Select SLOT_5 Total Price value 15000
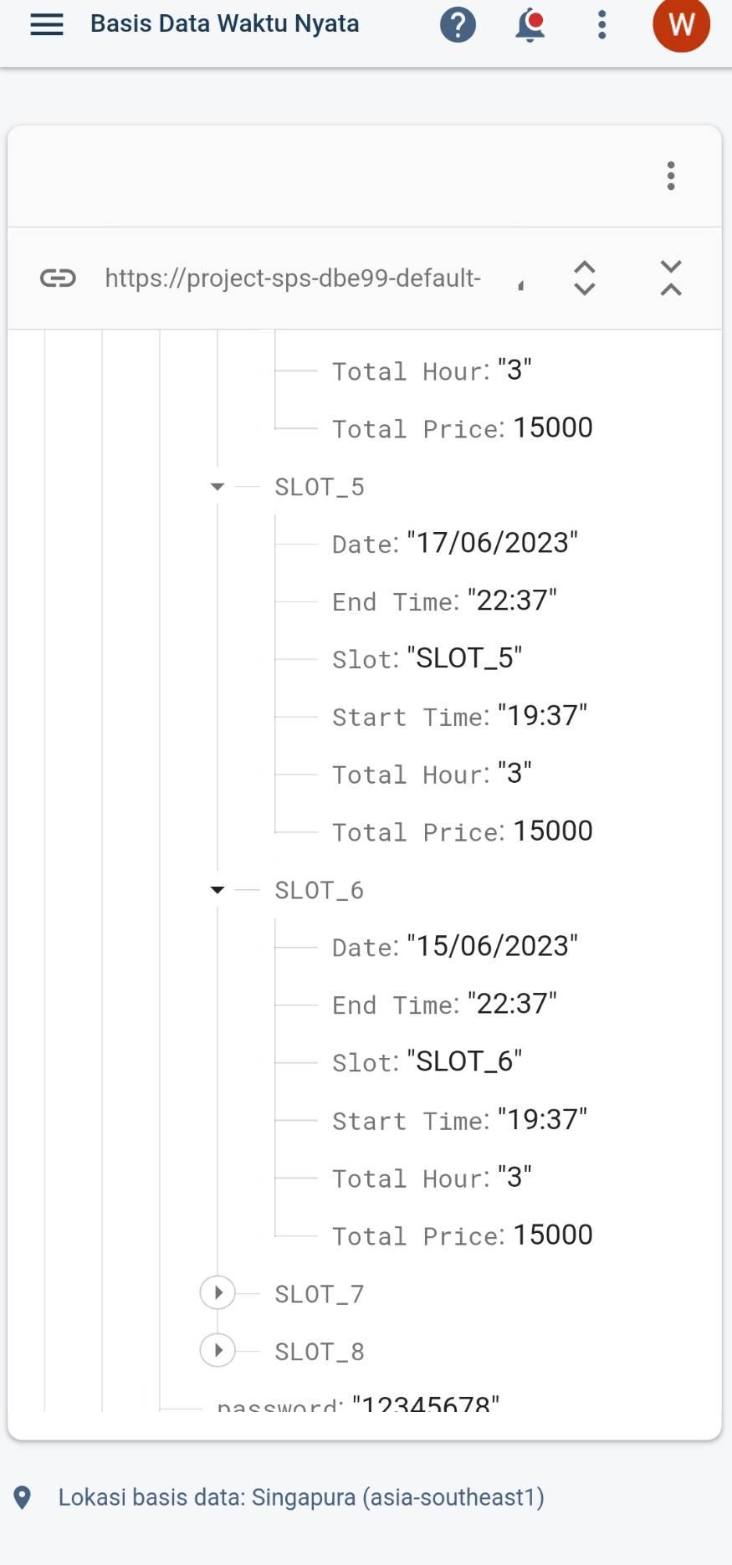Viewport: 732px width, 1565px height. click(553, 831)
